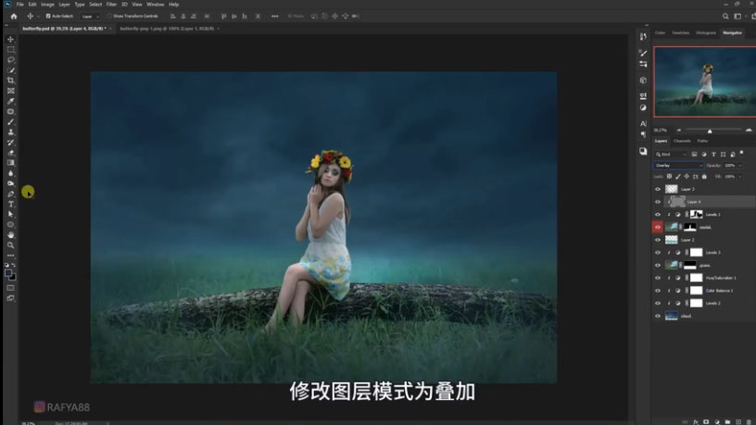Select the Clone Stamp tool
Image resolution: width=756 pixels, height=425 pixels.
tap(10, 132)
